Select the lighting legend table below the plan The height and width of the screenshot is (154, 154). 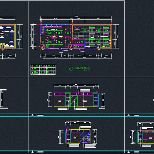tap(43, 70)
